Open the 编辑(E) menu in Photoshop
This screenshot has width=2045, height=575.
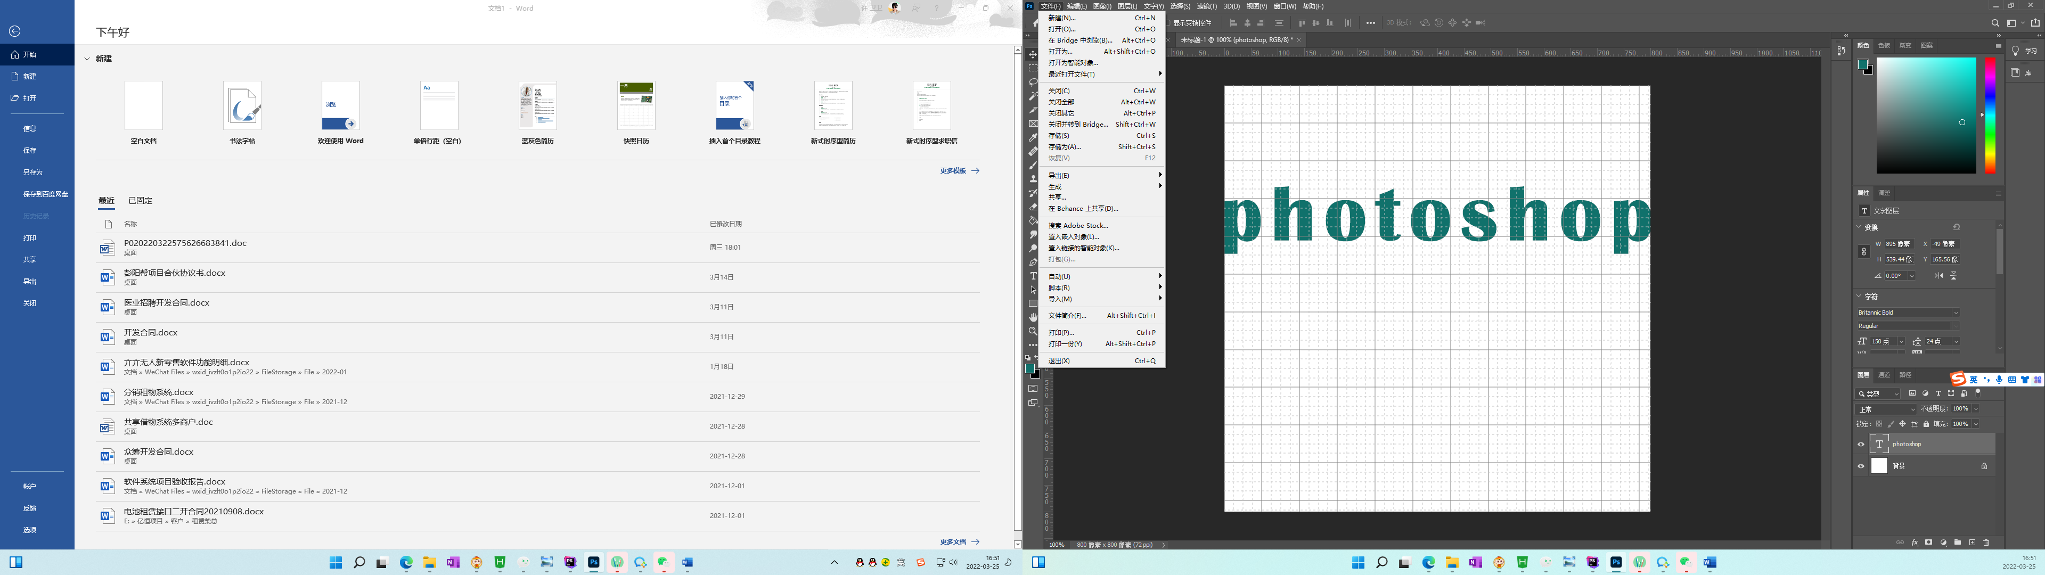pos(1076,6)
